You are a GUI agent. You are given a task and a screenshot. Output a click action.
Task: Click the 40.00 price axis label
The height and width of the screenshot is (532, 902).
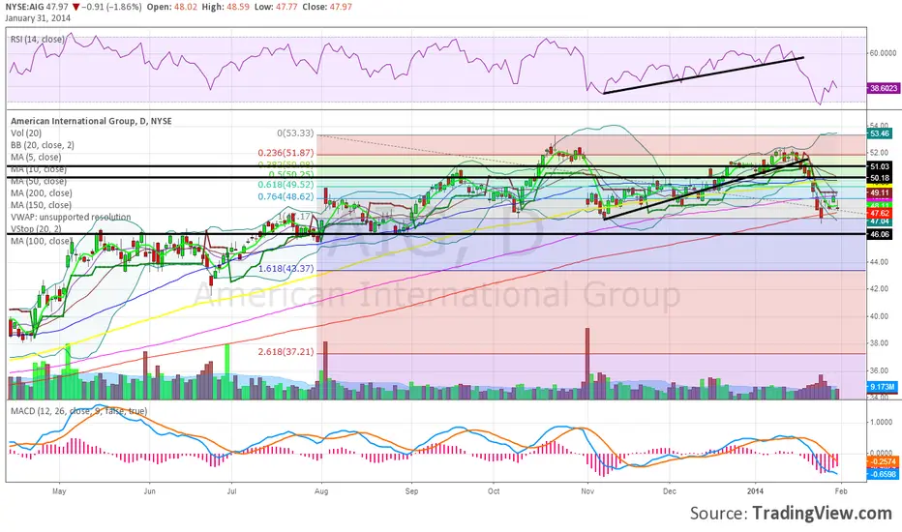coord(879,316)
